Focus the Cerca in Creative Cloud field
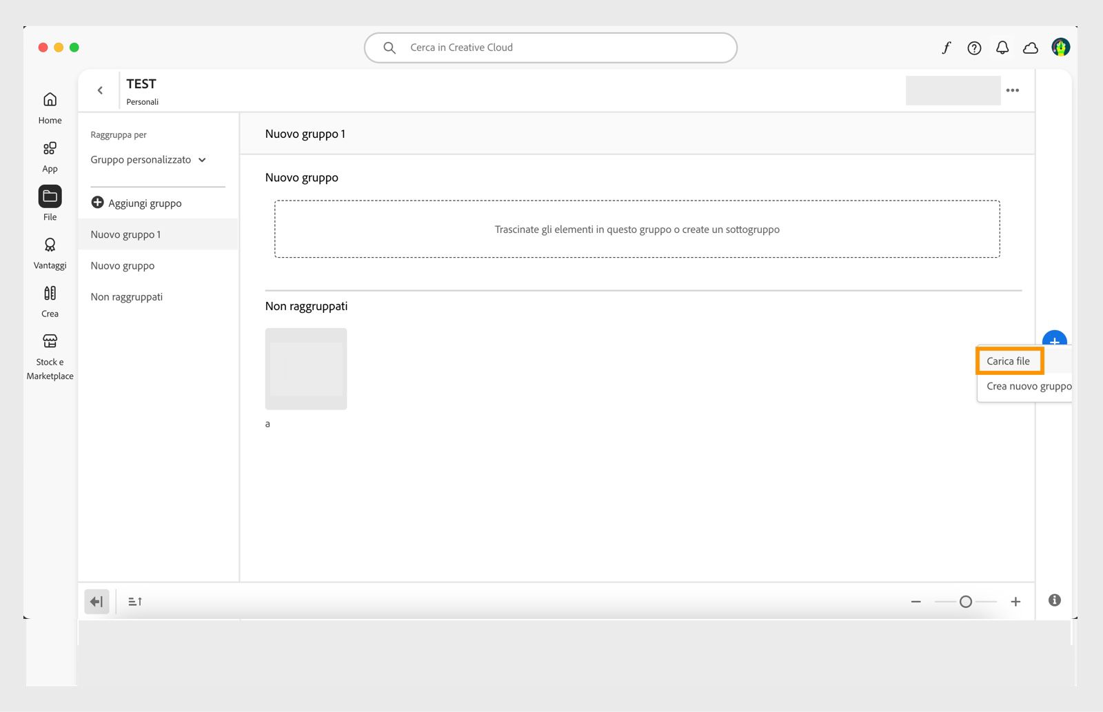This screenshot has height=712, width=1103. pyautogui.click(x=551, y=48)
